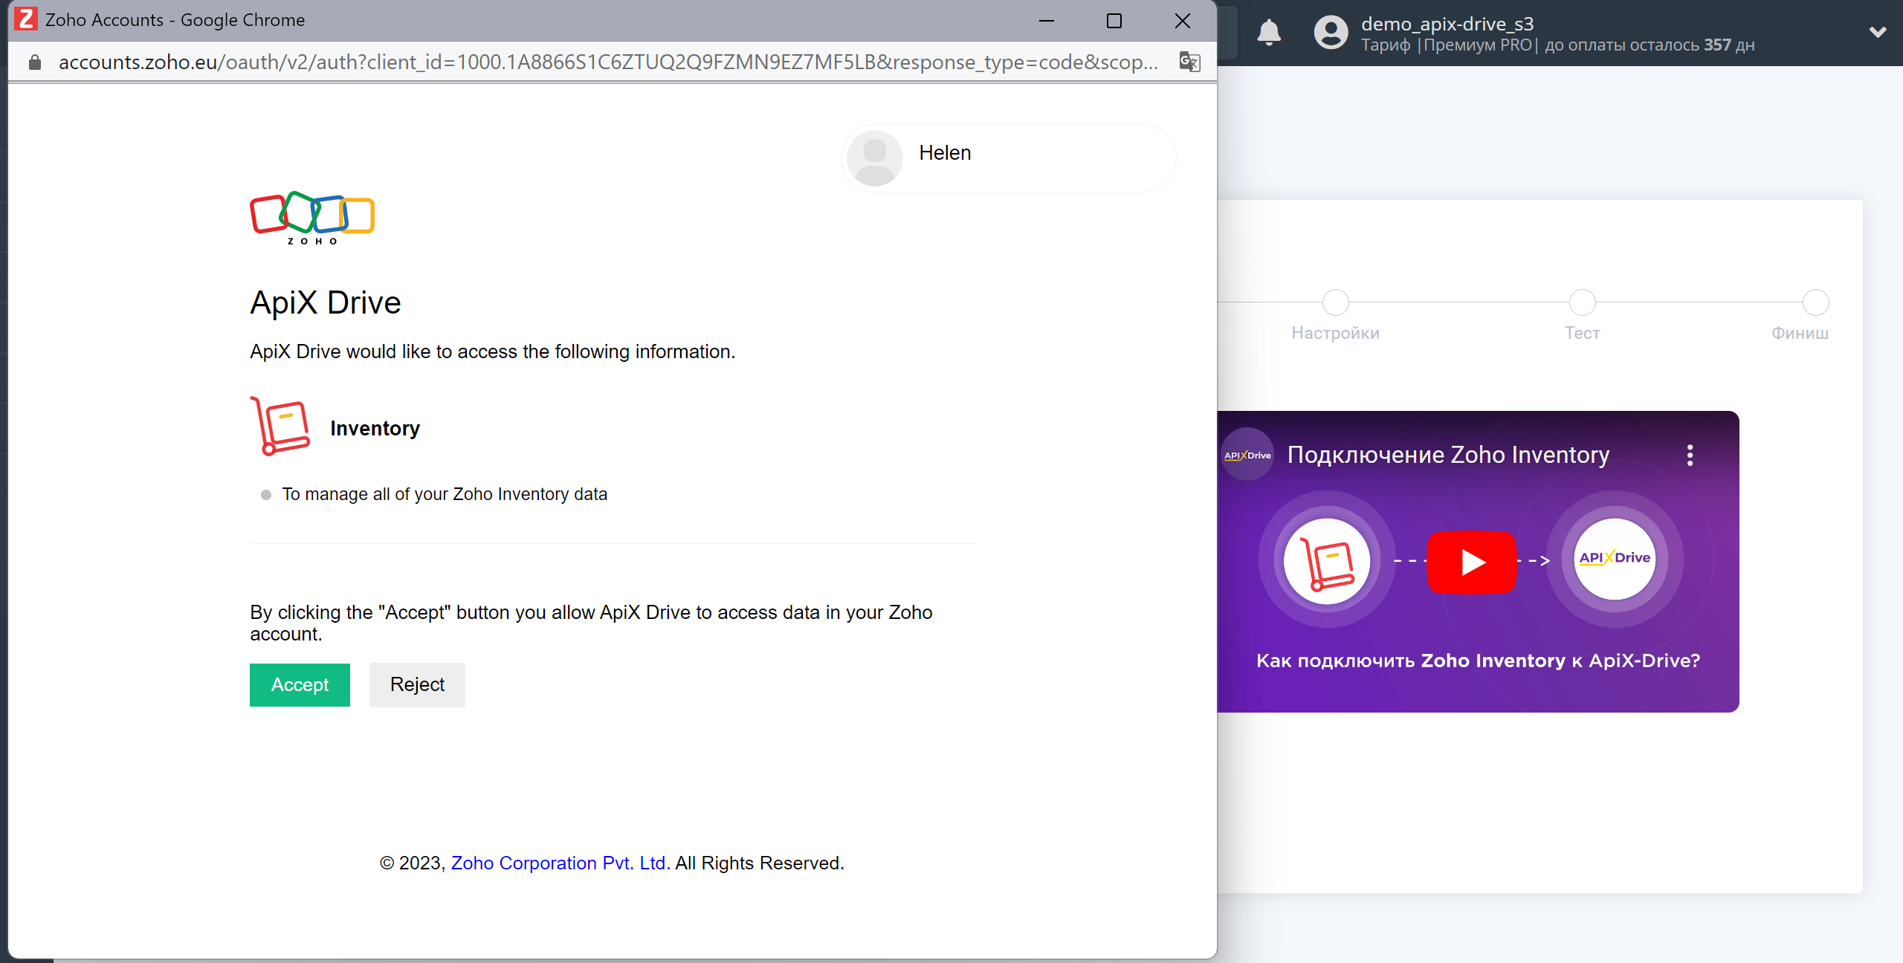Click the video title Подключение Zoho Inventory

[x=1448, y=455]
